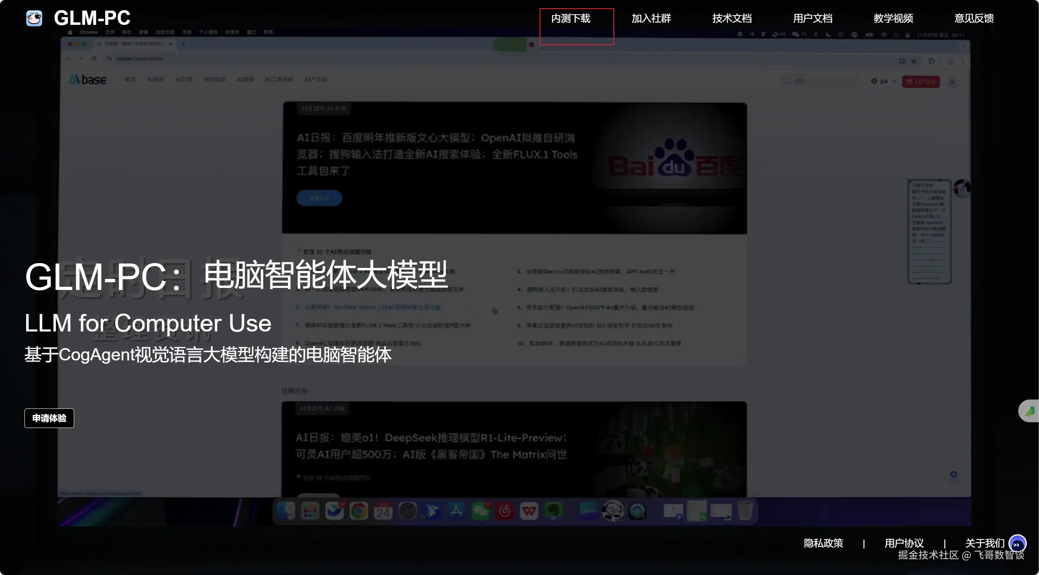Click the text "LLM for Computer Use"
Viewport: 1039px width, 575px height.
(148, 323)
